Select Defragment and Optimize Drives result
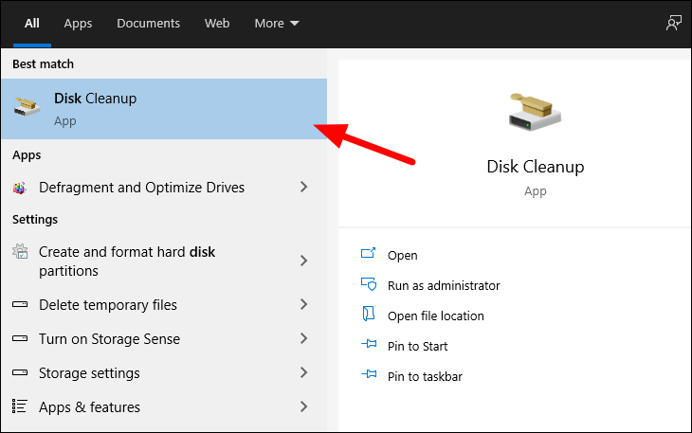The width and height of the screenshot is (692, 433). pyautogui.click(x=164, y=188)
